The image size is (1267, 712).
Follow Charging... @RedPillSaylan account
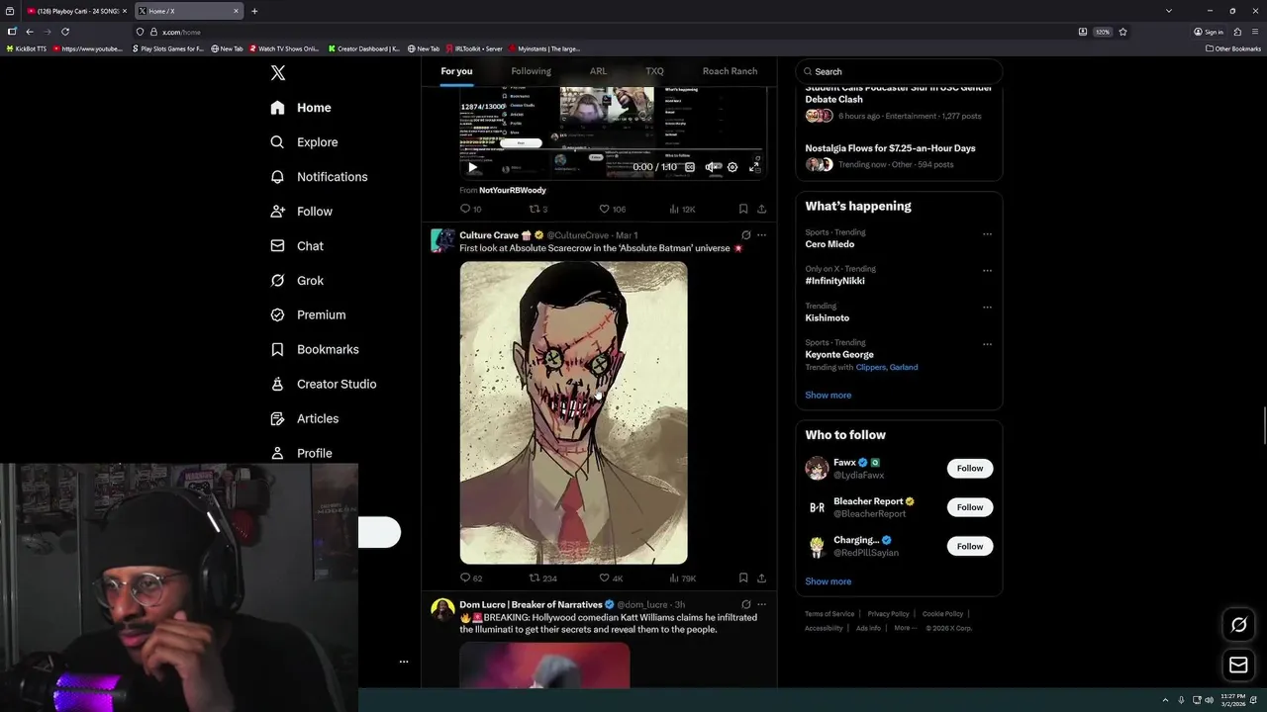(970, 547)
